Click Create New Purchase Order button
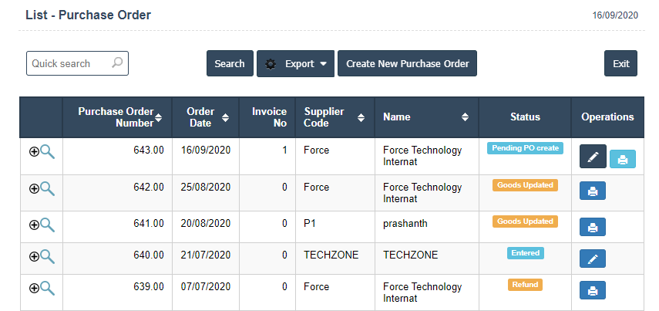659x311 pixels. pos(407,64)
